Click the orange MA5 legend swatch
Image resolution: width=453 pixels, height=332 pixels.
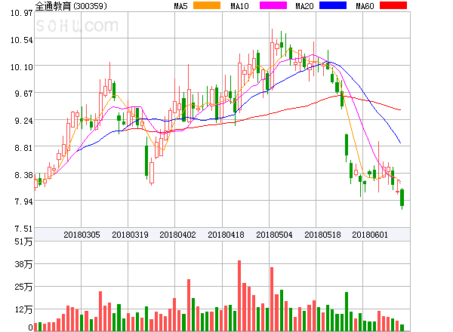tap(207, 5)
